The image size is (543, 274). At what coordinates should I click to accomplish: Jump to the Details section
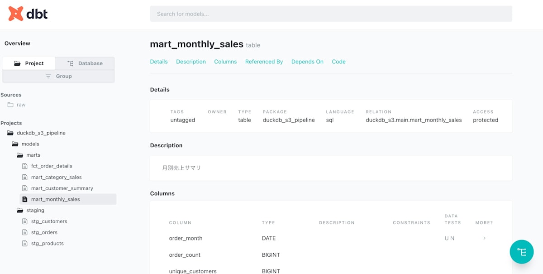click(x=159, y=62)
